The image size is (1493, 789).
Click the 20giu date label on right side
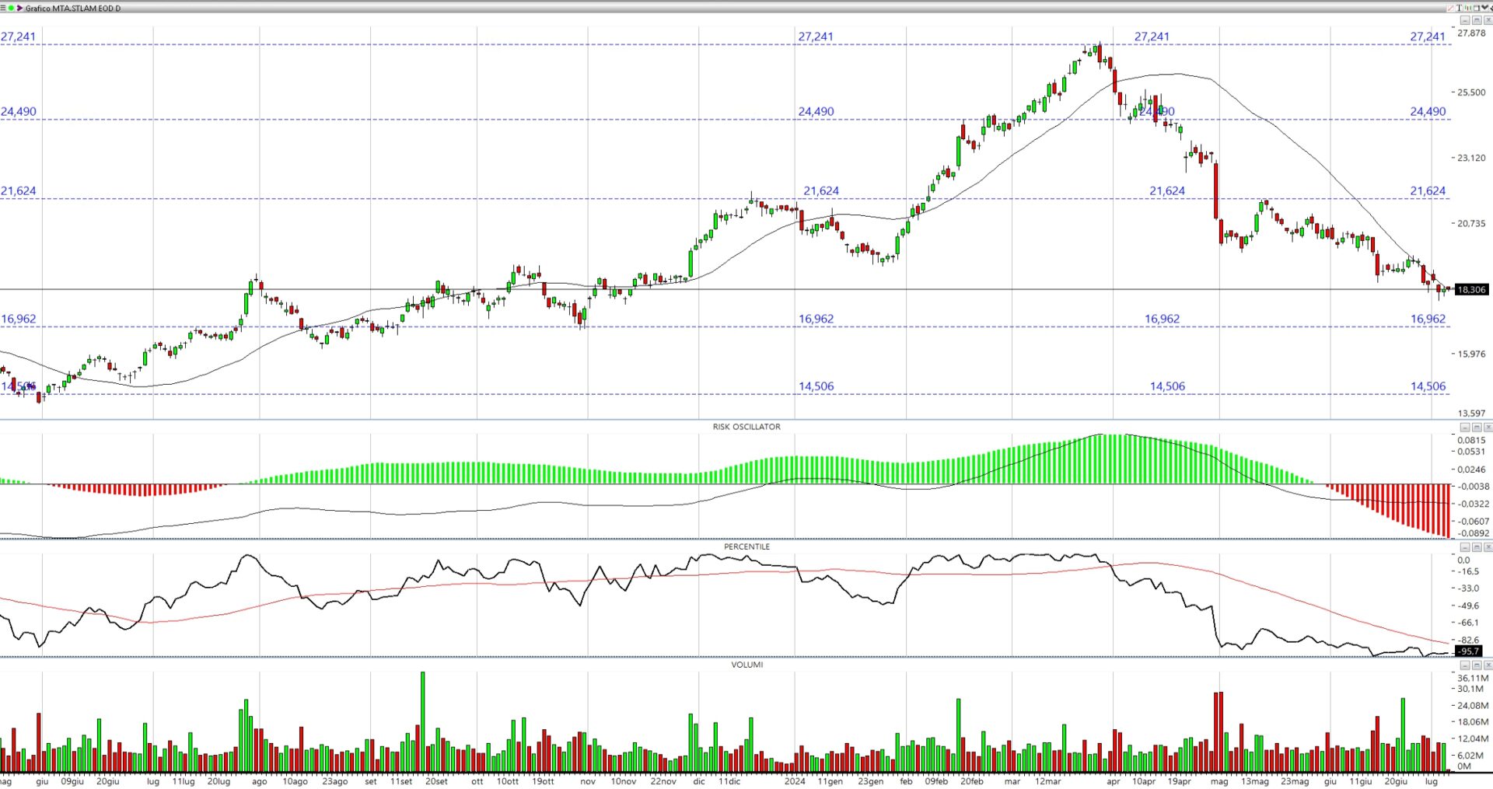point(1396,781)
